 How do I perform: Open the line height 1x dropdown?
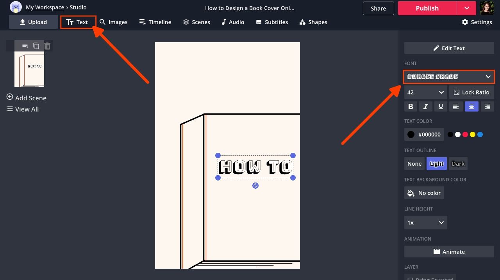click(425, 223)
